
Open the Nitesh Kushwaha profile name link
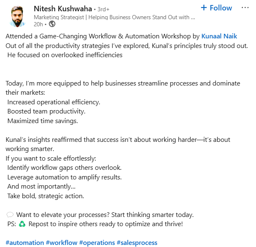(63, 8)
